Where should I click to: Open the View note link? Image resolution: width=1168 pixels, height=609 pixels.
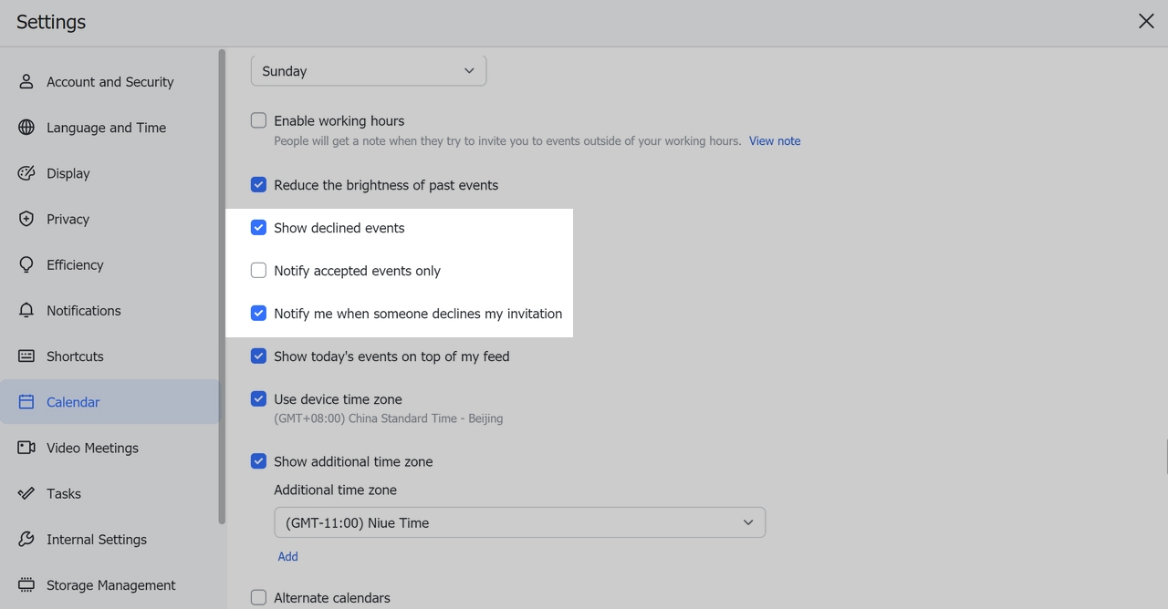(x=775, y=141)
